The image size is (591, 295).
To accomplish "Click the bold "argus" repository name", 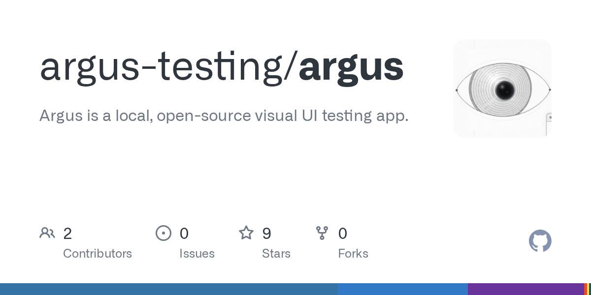I will tap(351, 67).
